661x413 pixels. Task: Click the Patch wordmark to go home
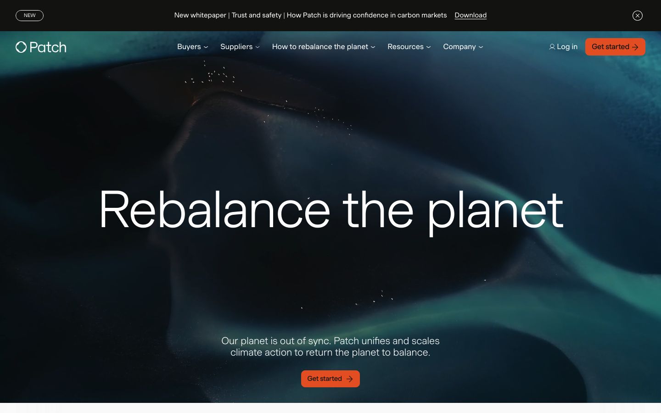pos(48,47)
